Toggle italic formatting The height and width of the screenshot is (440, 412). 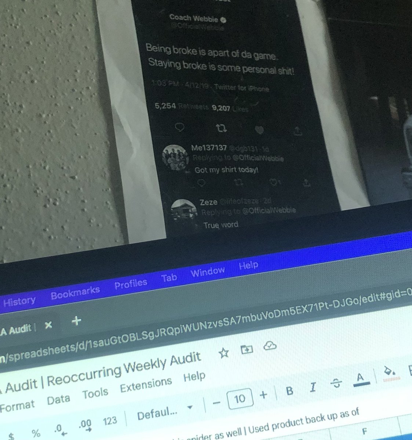313,387
